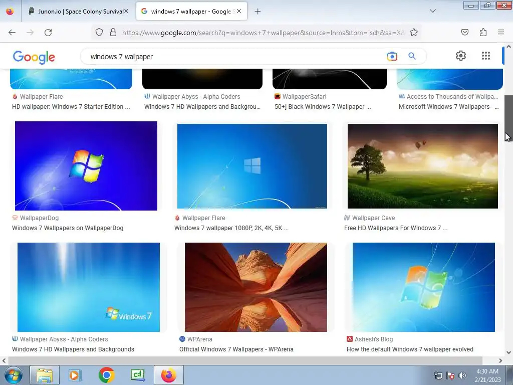Click the scroll up arrow
Viewport: 513px width, 385px height.
(x=508, y=47)
